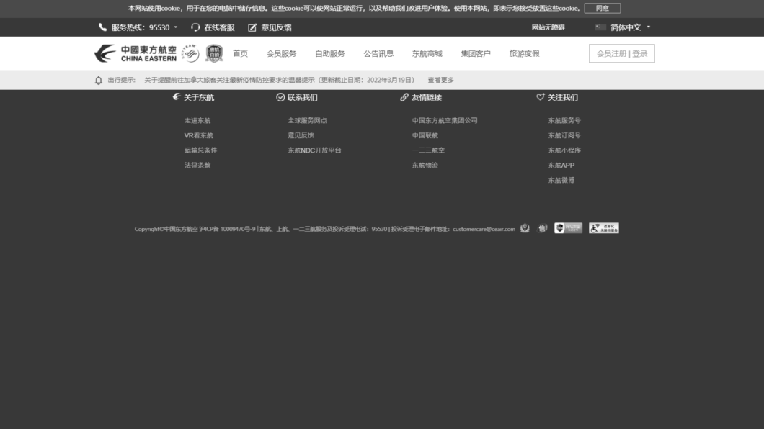Click the SkyTeam alliance logo
Viewport: 764px width, 429px height.
[190, 53]
